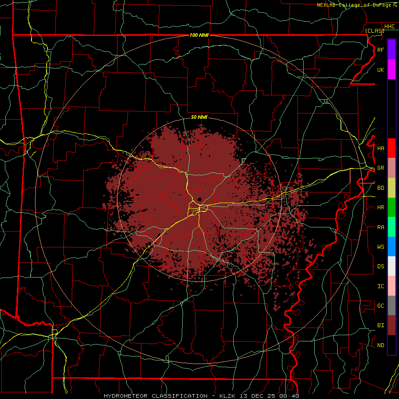Click the HHC product label
The width and height of the screenshot is (399, 399).
point(389,27)
